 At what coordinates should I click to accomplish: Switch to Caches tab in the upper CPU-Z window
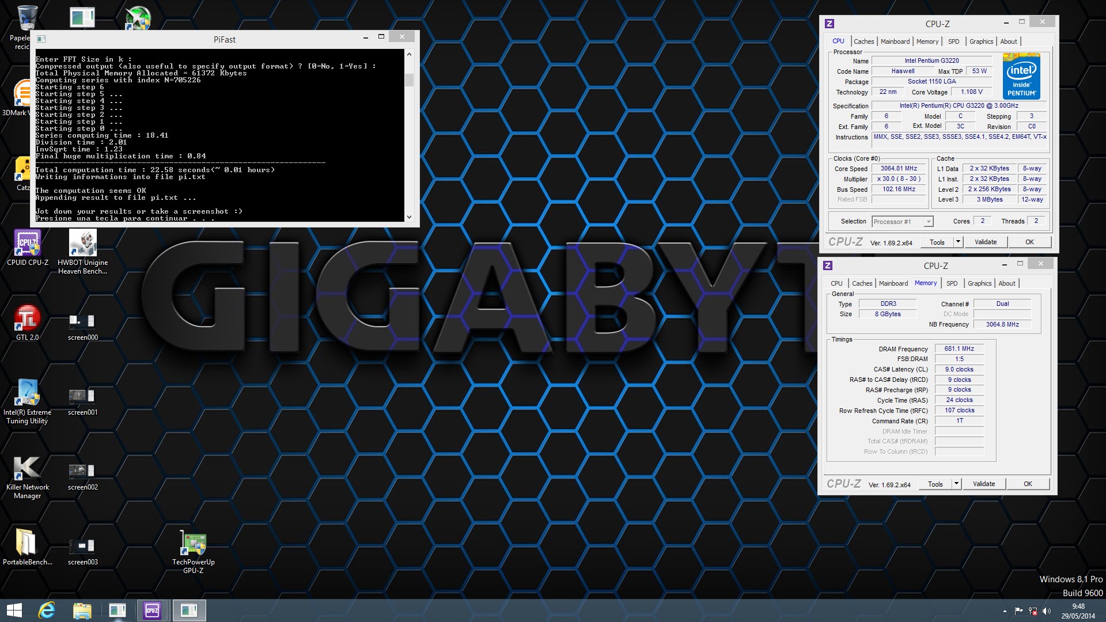pos(863,41)
